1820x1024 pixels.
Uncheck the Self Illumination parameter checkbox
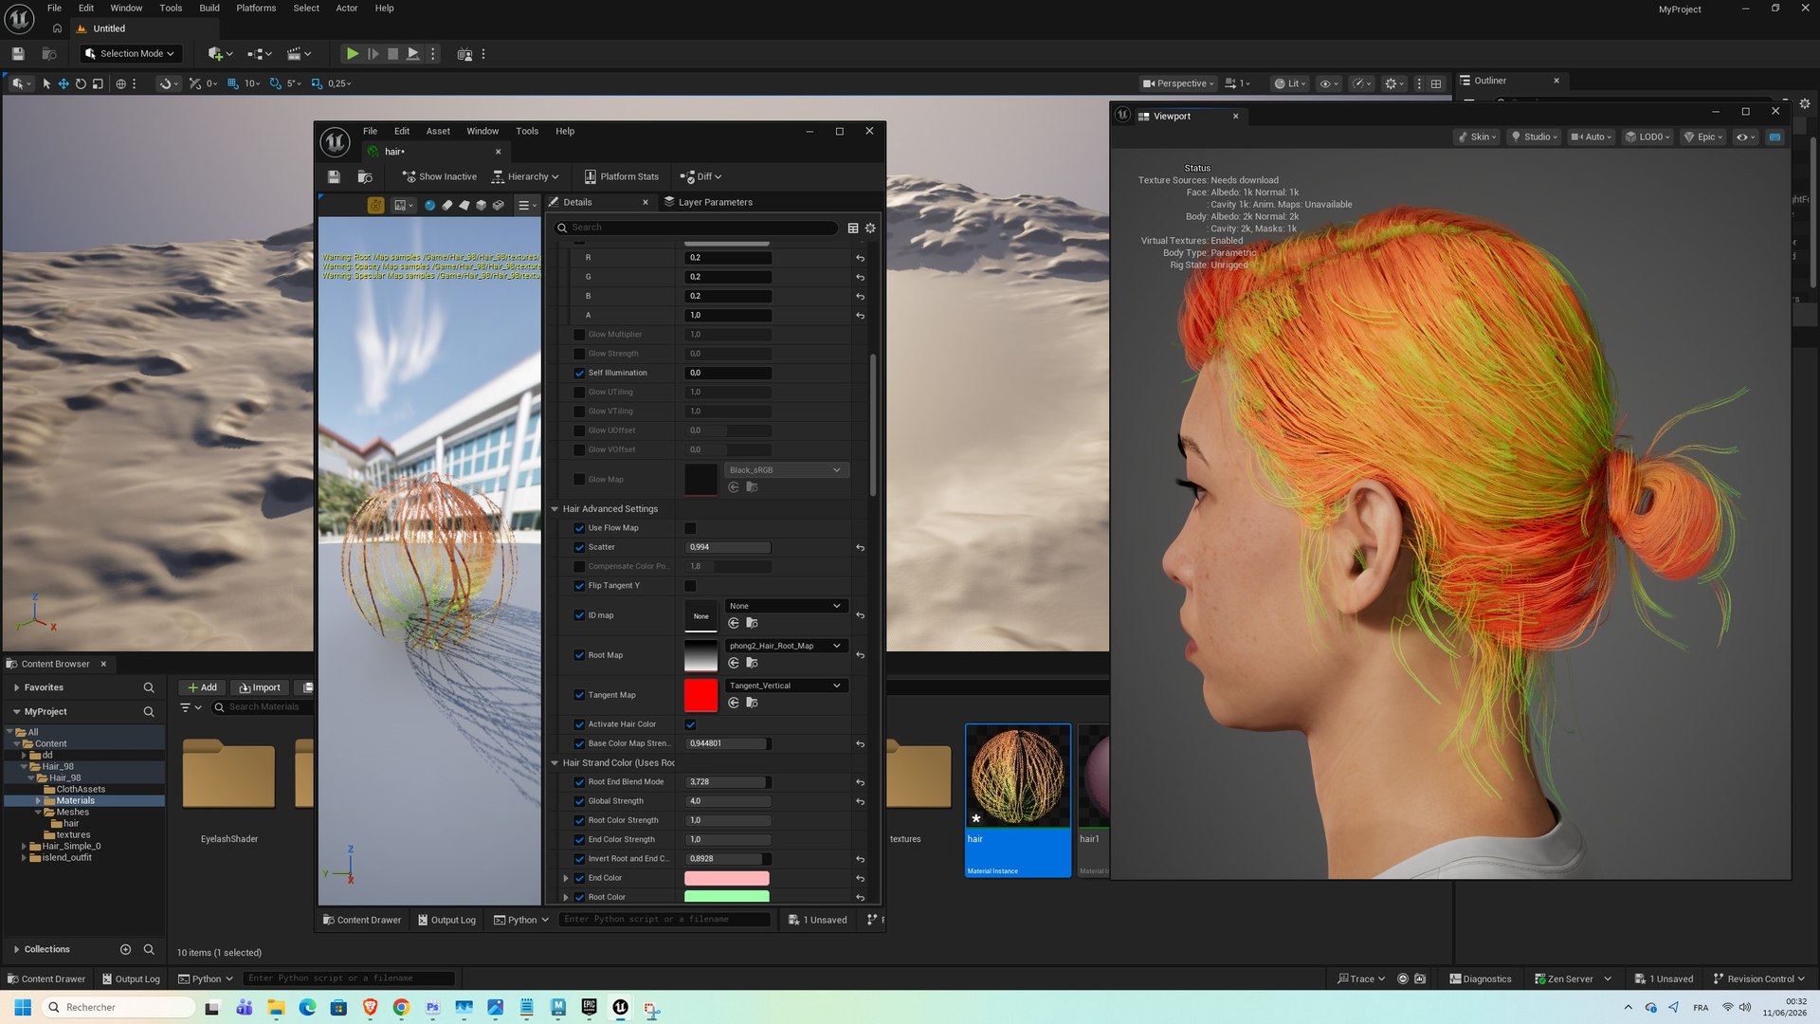[579, 373]
